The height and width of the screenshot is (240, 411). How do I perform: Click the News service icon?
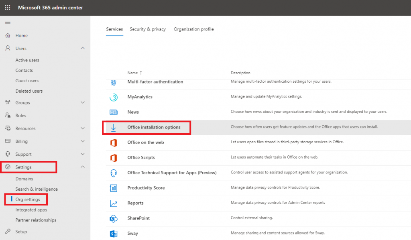point(114,112)
